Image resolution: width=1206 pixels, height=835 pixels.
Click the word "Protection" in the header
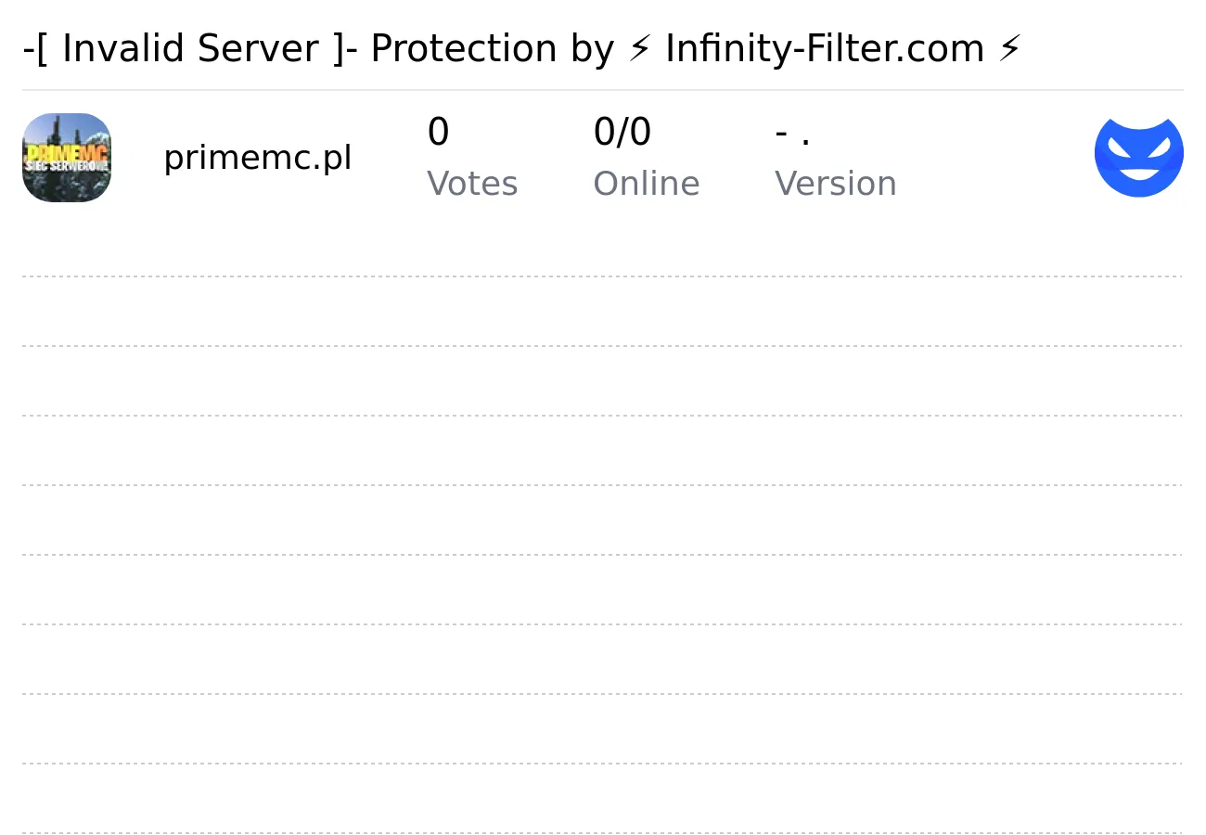point(464,48)
